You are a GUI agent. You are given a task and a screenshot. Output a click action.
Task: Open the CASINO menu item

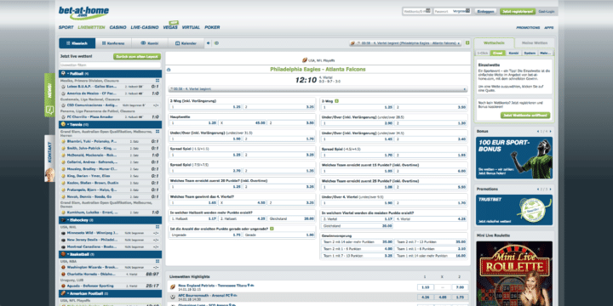pos(117,28)
